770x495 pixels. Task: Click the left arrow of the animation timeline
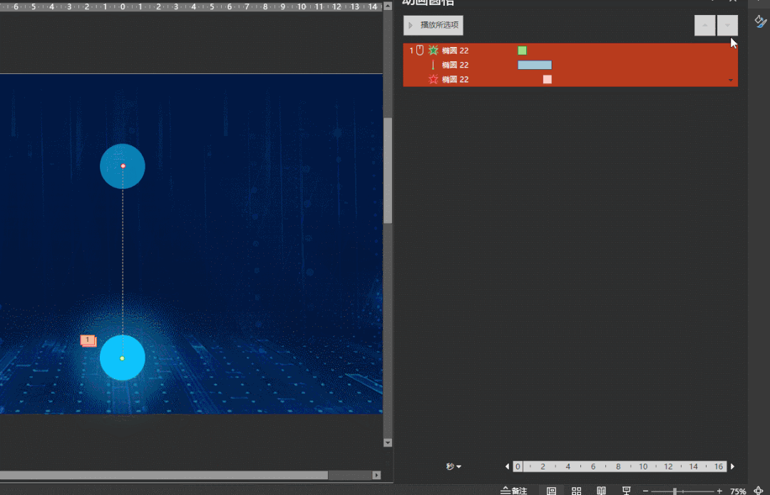tap(508, 467)
